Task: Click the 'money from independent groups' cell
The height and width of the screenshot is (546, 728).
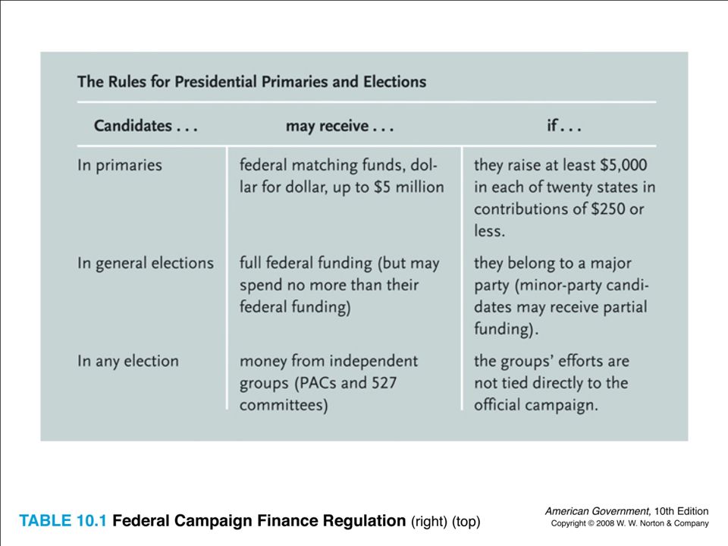Action: pyautogui.click(x=328, y=383)
